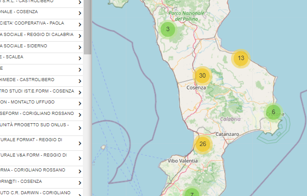
Task: Click the Cosenza city label on map
Action: tap(196, 88)
